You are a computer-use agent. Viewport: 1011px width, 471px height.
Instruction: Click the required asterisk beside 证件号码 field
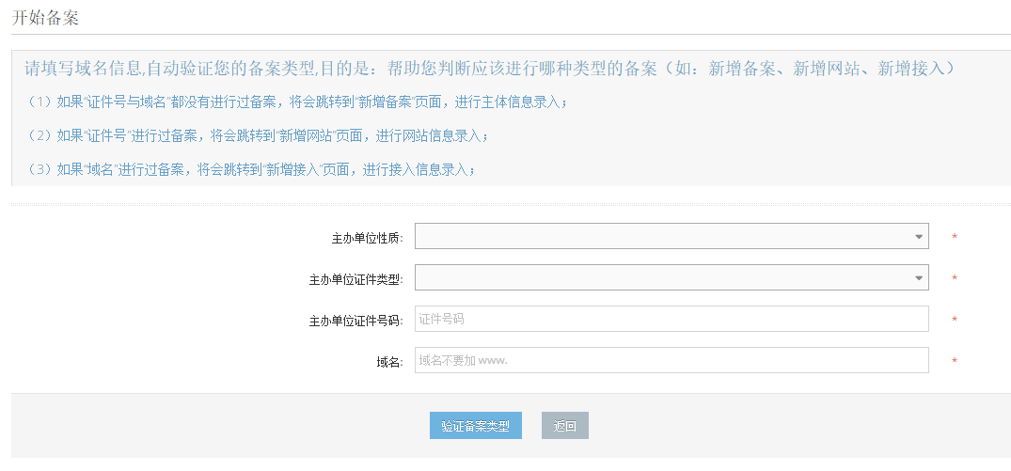pos(955,321)
